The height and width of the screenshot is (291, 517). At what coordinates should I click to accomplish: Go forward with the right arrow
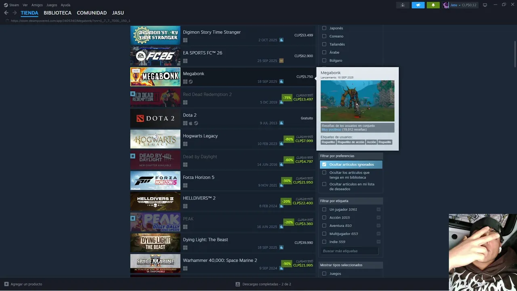[15, 13]
